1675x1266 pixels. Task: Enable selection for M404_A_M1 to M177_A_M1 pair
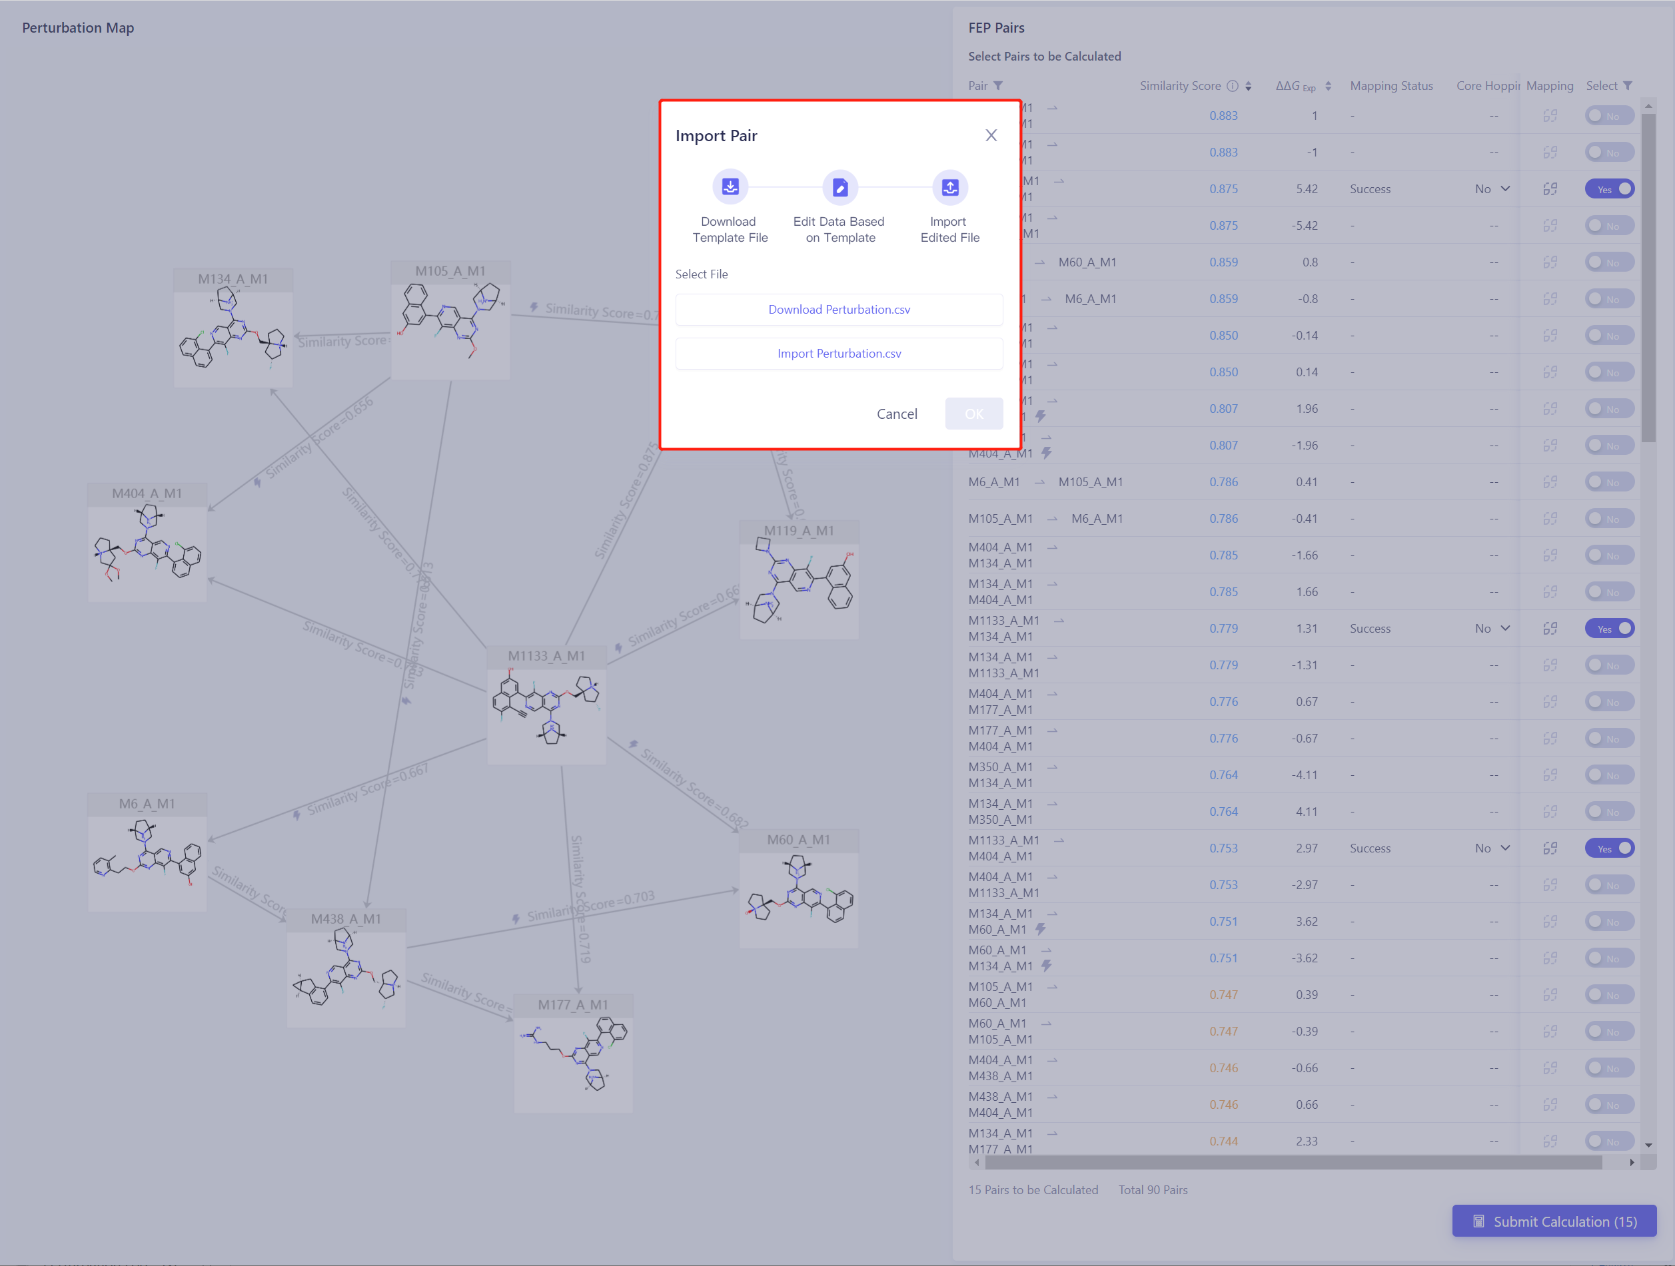pos(1609,702)
